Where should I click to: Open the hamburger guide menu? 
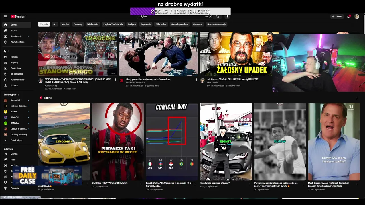[5, 17]
